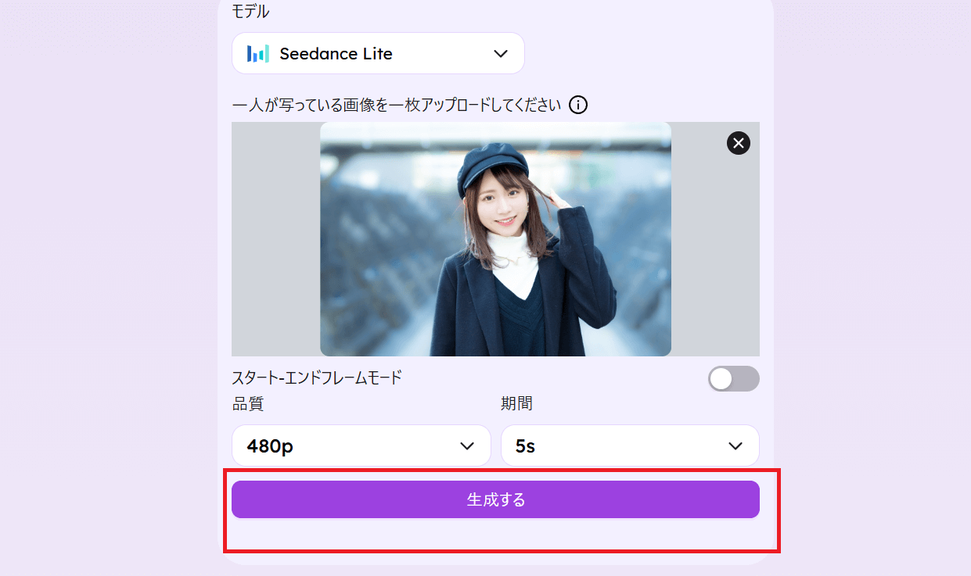Click the chevron on the 5s duration field

pyautogui.click(x=735, y=445)
